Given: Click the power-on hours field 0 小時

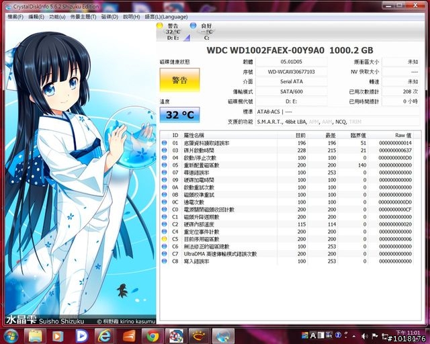Looking at the screenshot, I should 400,101.
